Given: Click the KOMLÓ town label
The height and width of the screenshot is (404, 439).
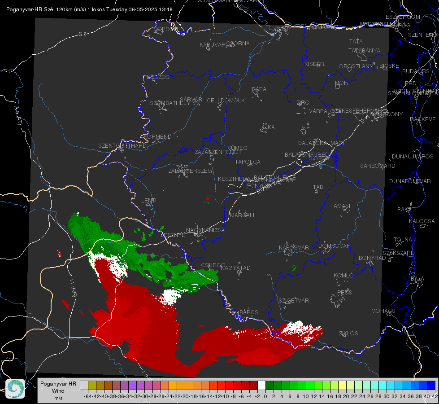Looking at the screenshot, I should 343,276.
